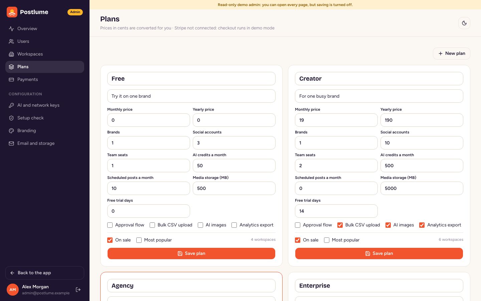Click the Creator plan Free trial days field

click(x=336, y=211)
